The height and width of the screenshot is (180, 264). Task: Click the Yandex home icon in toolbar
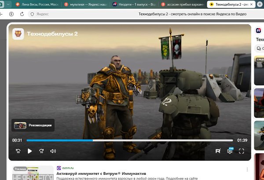click(11, 14)
